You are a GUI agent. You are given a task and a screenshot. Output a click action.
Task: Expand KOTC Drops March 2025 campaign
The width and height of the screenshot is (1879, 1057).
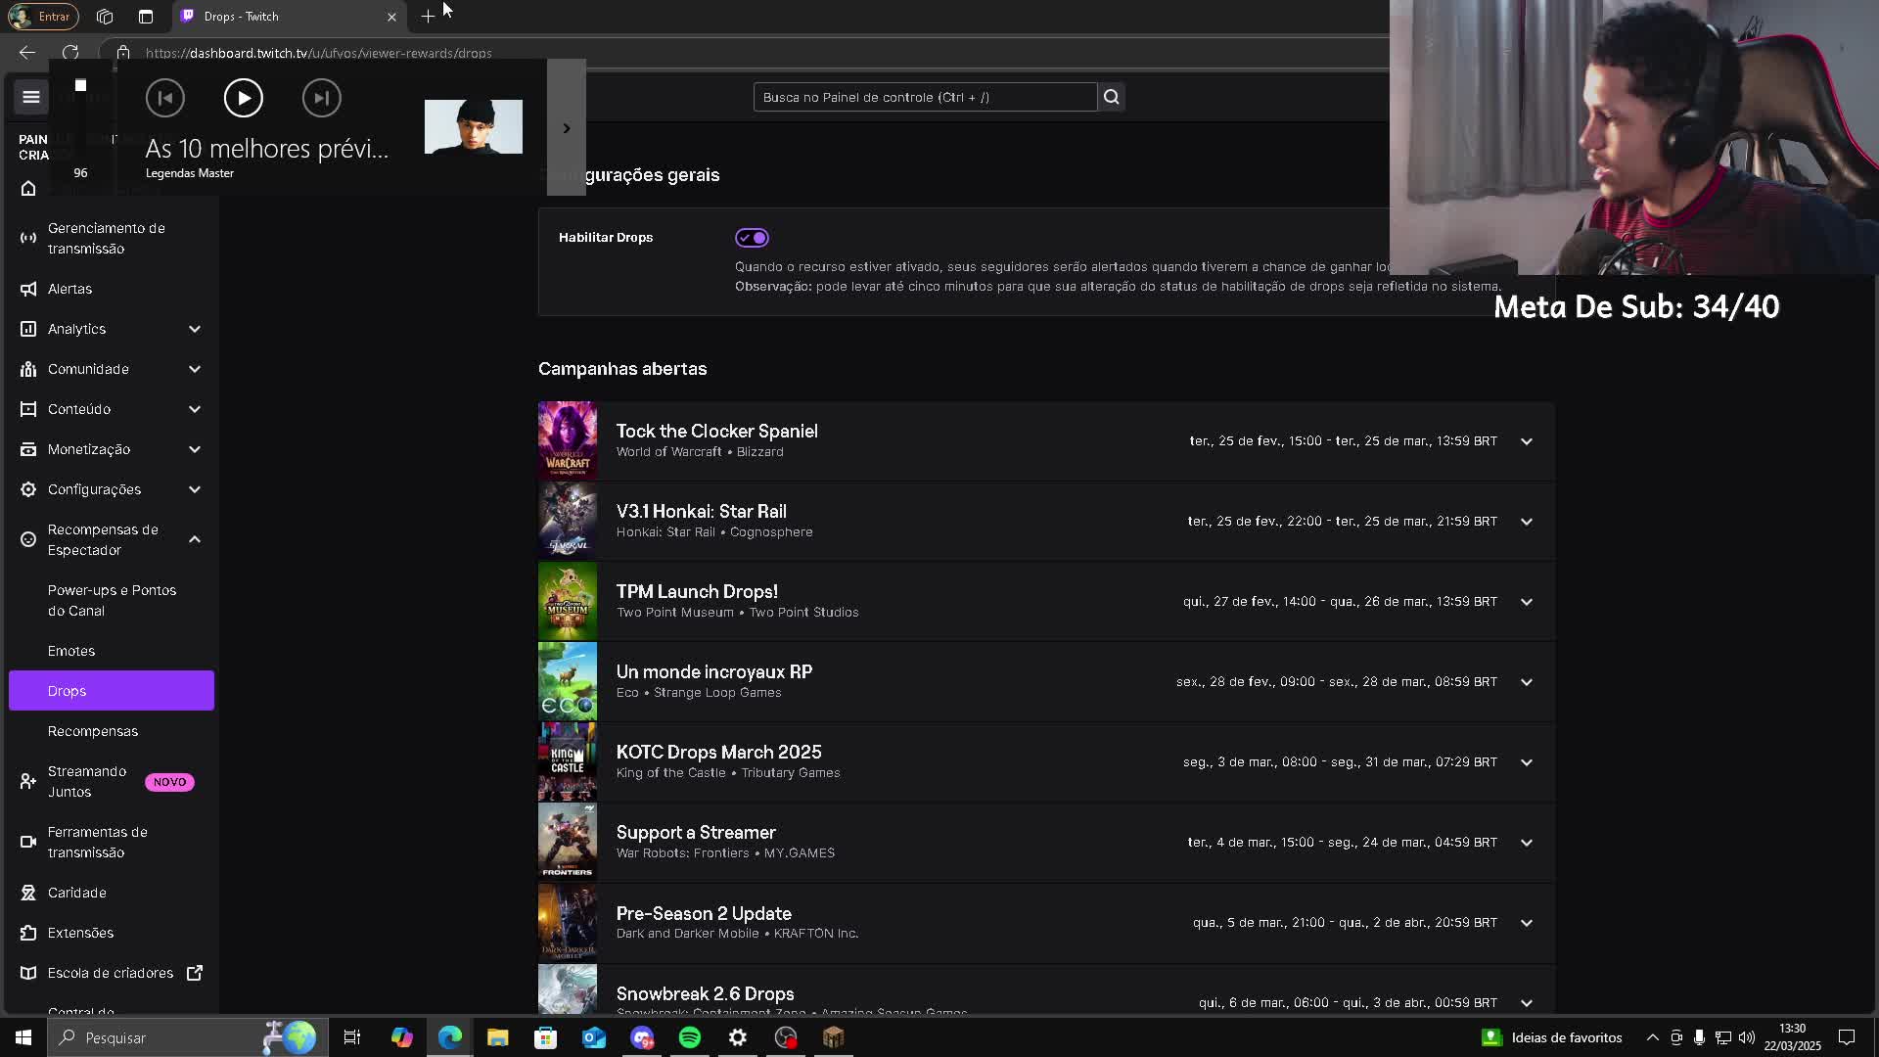(1527, 762)
